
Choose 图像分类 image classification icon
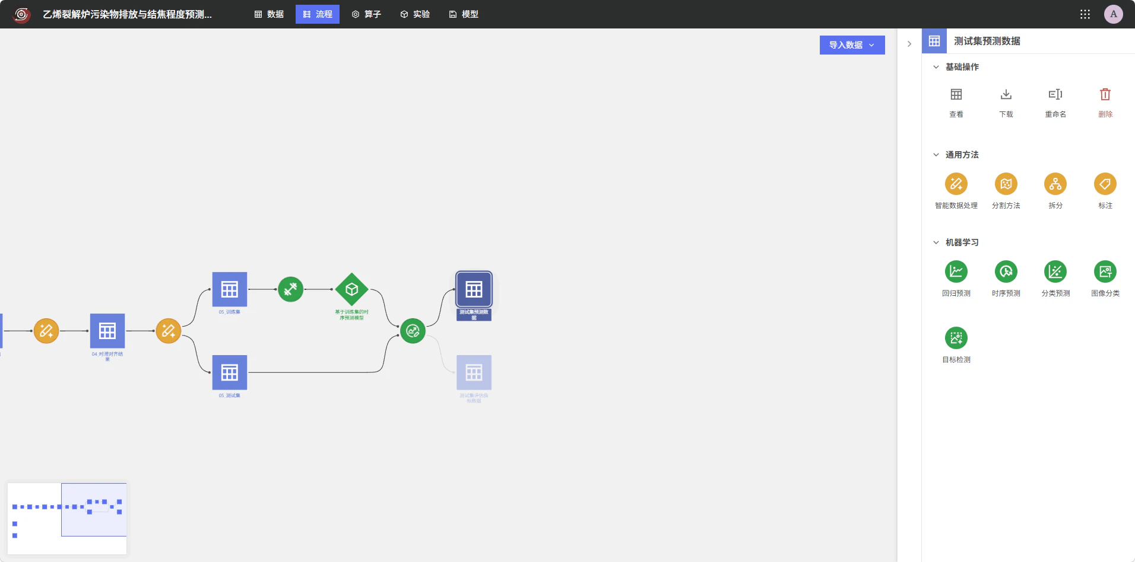click(1105, 272)
